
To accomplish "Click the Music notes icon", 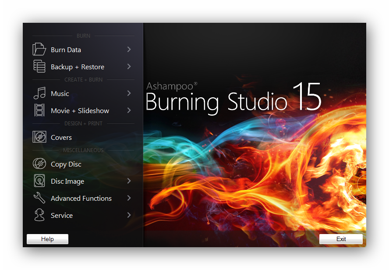I will [39, 93].
